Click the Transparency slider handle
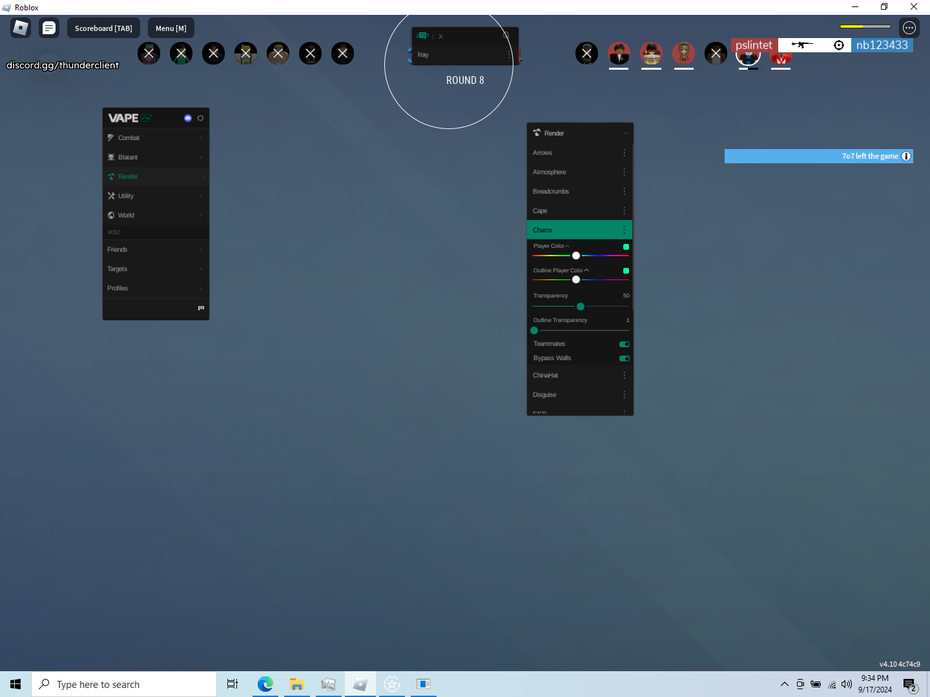Screen dimensions: 930x697 coord(581,307)
